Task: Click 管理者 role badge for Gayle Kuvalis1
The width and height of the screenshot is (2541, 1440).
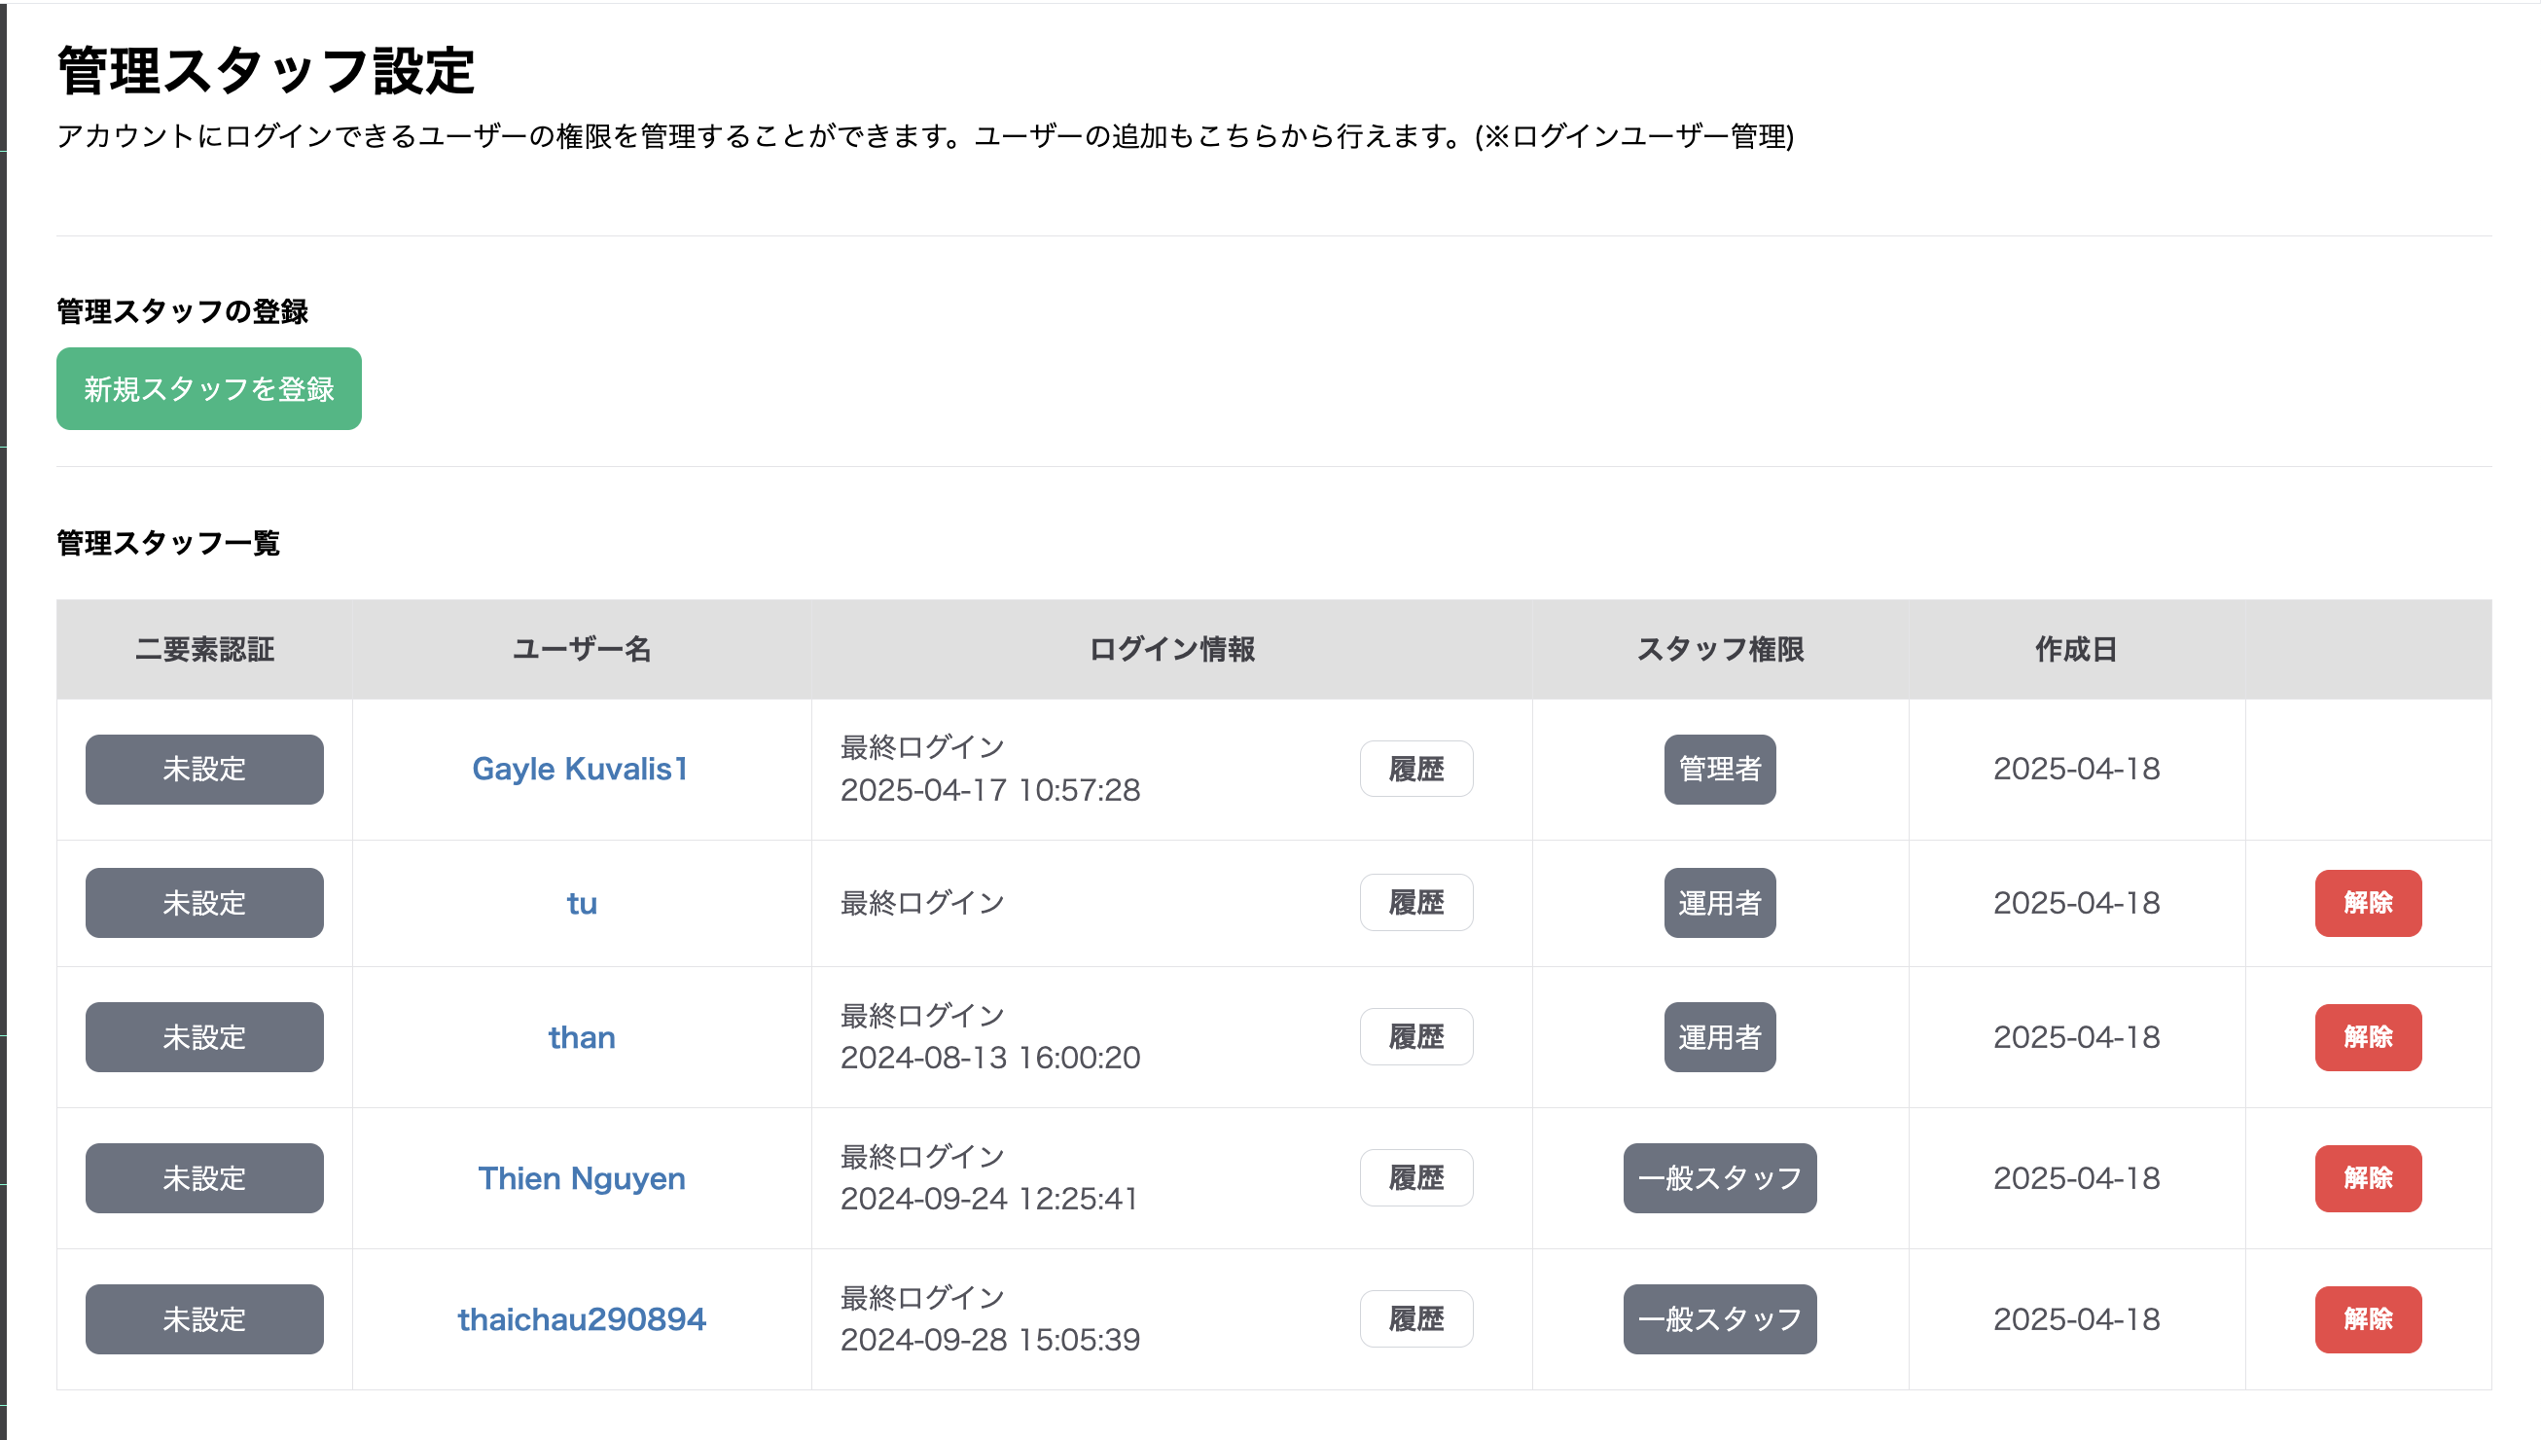Action: [1719, 770]
